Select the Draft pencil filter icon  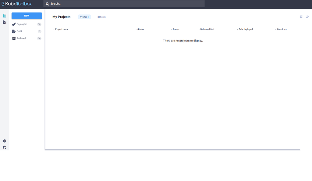coord(13,31)
